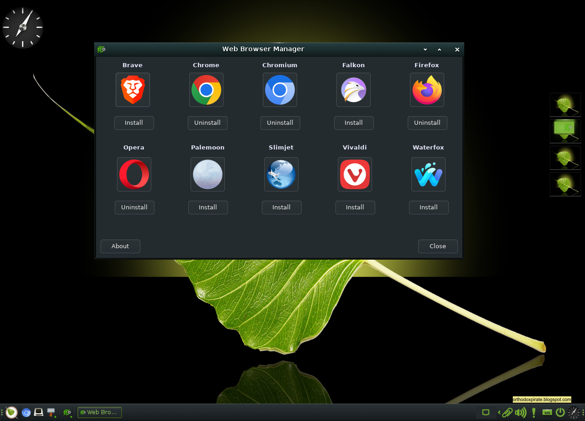This screenshot has height=421, width=585.
Task: Click the web browser manager launcher on the taskbar
Action: [67, 412]
